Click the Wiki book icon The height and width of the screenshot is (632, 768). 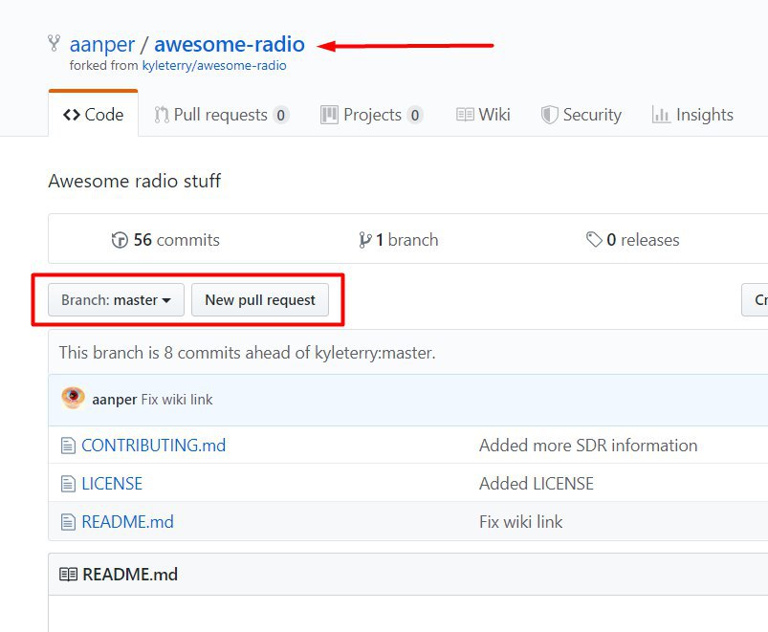tap(465, 115)
